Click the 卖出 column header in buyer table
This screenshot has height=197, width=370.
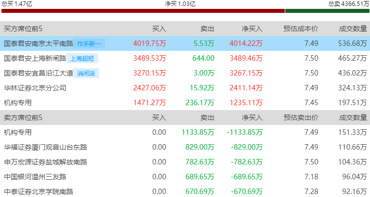(207, 29)
